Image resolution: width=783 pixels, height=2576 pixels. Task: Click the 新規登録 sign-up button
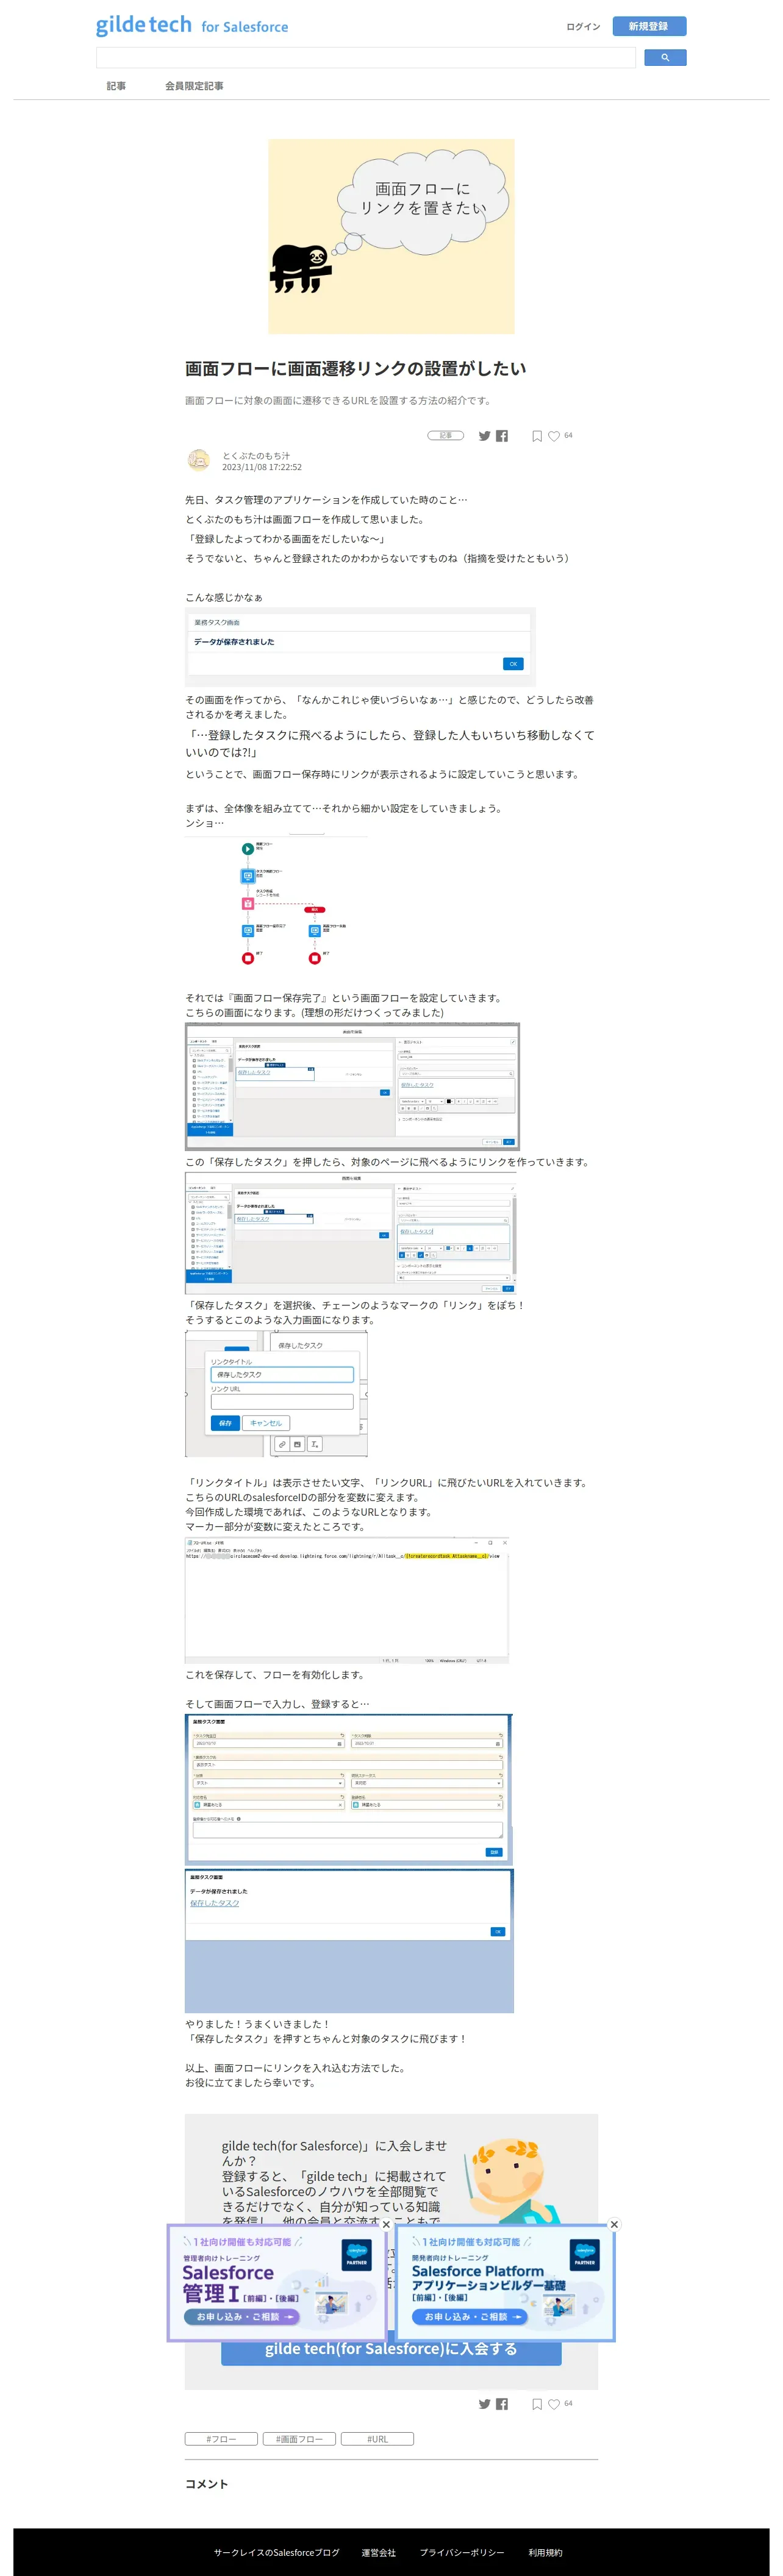pyautogui.click(x=649, y=27)
